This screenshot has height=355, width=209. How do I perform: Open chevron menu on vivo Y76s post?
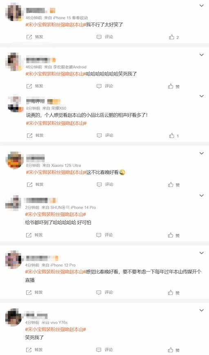(202, 310)
